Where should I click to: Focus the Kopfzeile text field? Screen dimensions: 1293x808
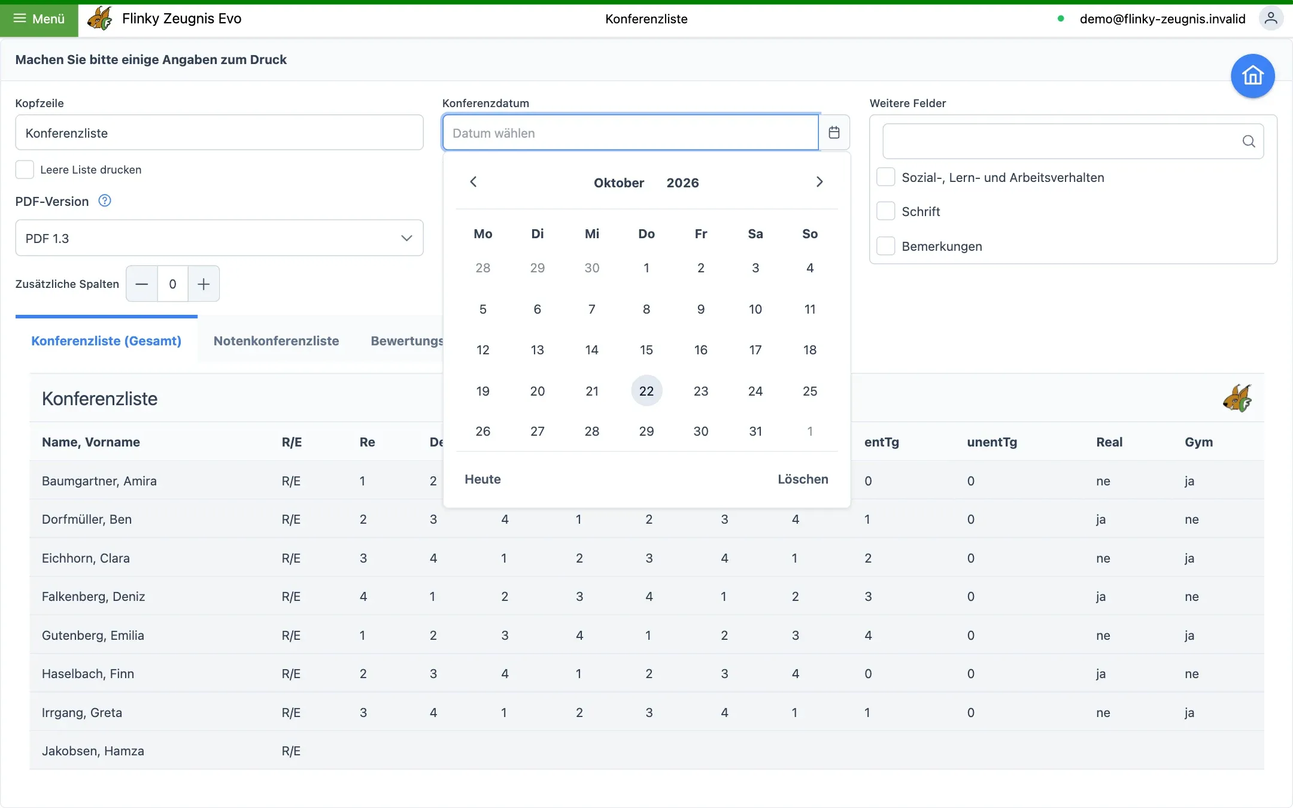click(219, 133)
